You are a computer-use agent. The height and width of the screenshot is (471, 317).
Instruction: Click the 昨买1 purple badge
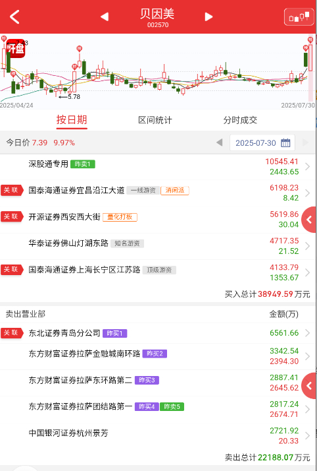pyautogui.click(x=114, y=333)
